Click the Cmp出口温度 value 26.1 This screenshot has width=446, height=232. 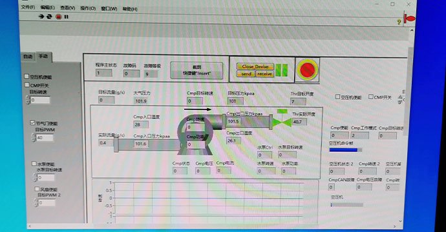234,140
